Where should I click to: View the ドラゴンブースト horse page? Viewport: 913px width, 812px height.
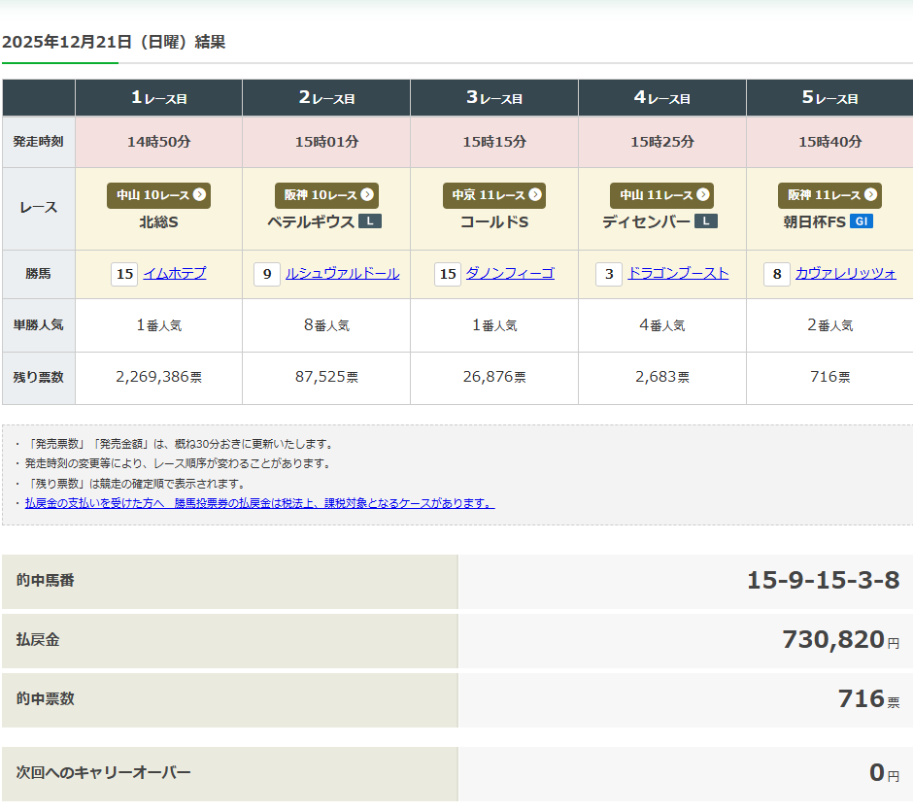(x=678, y=274)
